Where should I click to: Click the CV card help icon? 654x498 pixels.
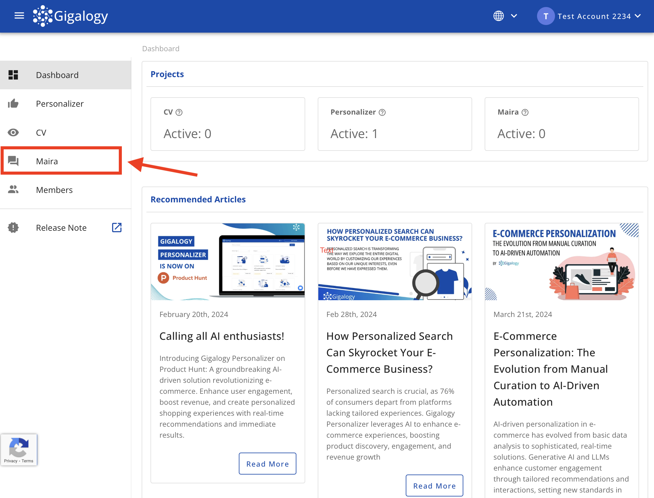click(179, 112)
